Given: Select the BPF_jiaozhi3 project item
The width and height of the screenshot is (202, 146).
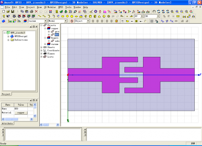Looking at the screenshot, I should coord(18,33).
